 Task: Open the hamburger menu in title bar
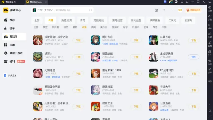pyautogui.click(x=182, y=2)
